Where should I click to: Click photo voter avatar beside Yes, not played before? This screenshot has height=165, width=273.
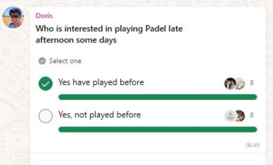240,116
